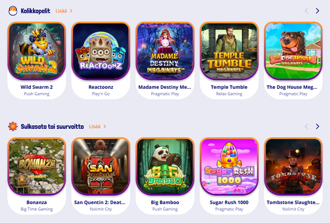
Task: Open the Wild Swarm 2 game thumbnail
Action: point(36,51)
